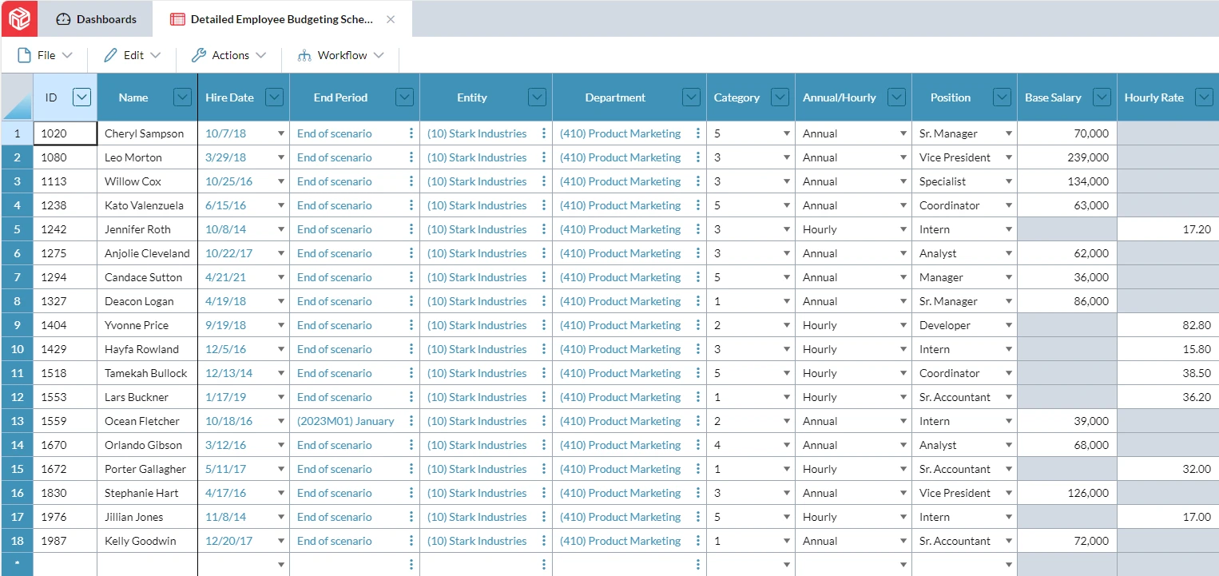Click the red spreadsheet icon on the schedule tab
The image size is (1219, 576).
coord(177,19)
